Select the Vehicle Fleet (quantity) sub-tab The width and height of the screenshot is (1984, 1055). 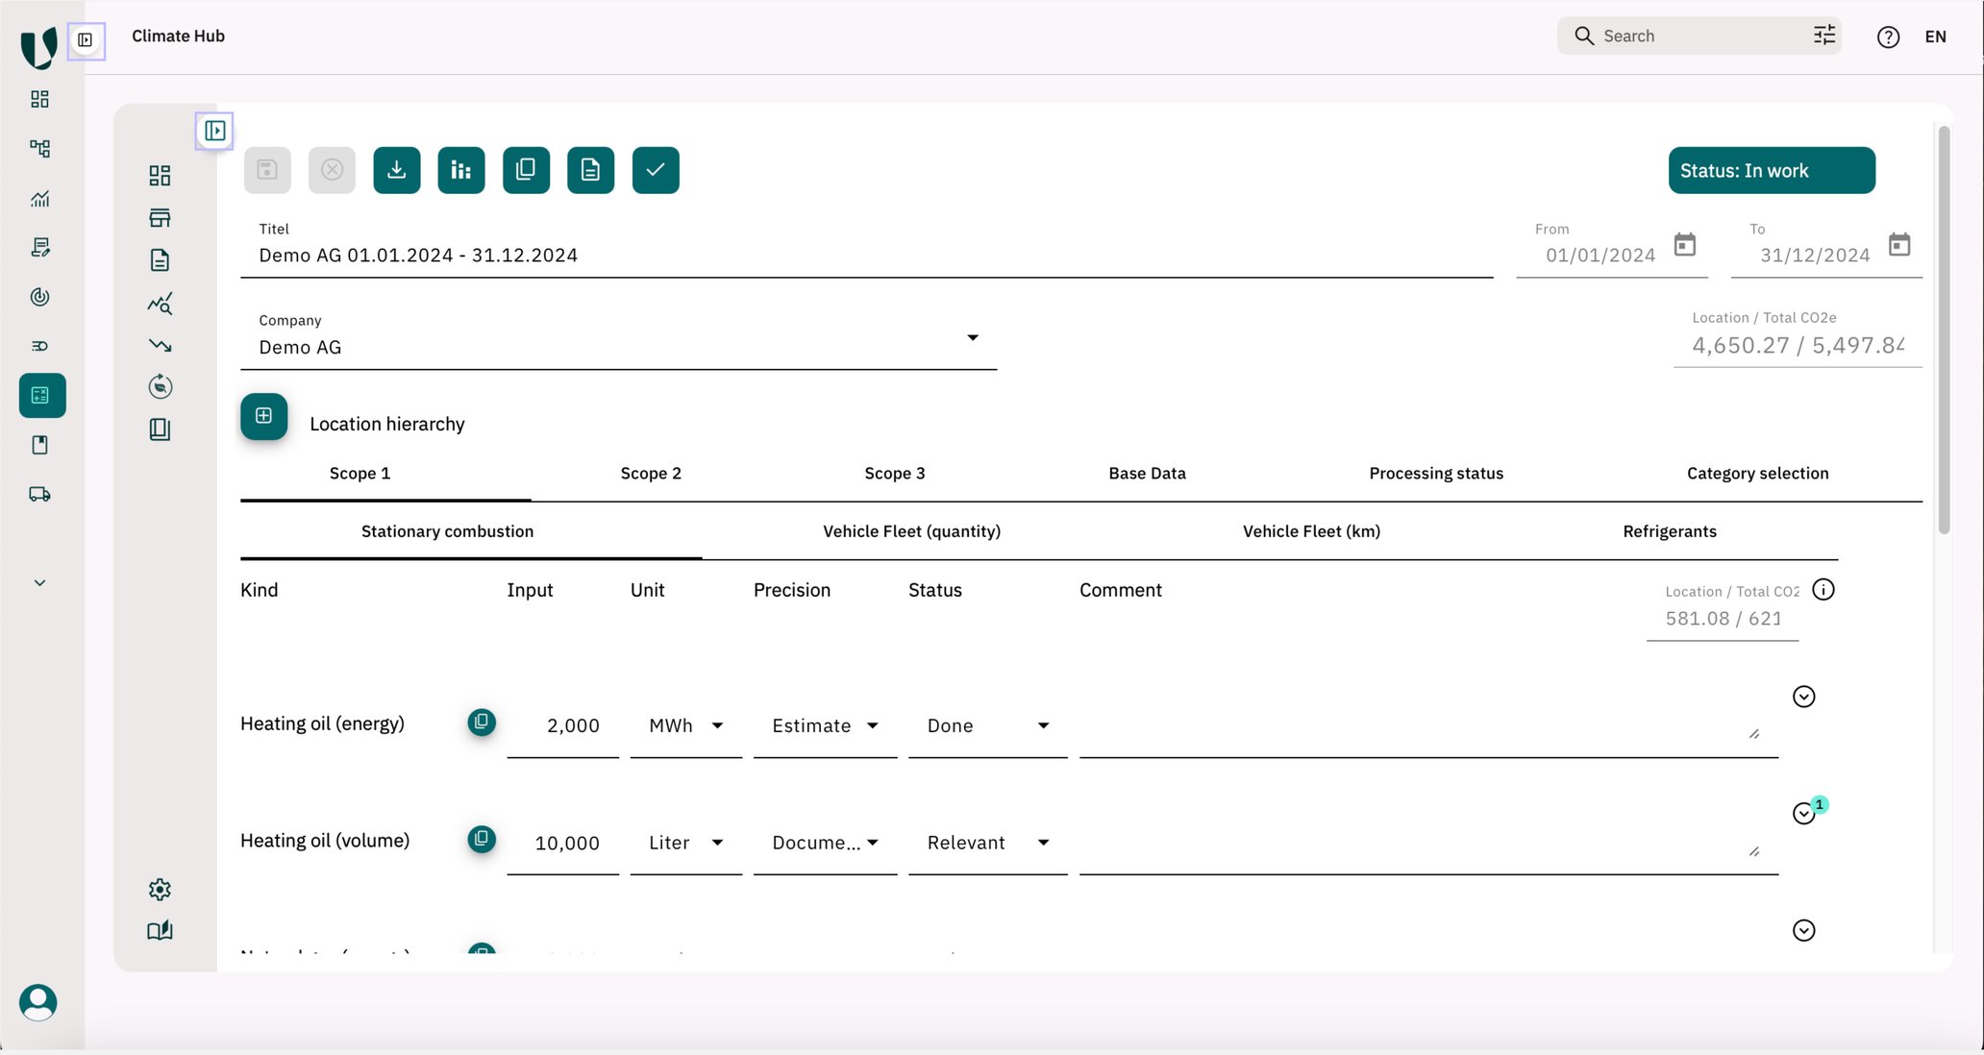tap(911, 531)
